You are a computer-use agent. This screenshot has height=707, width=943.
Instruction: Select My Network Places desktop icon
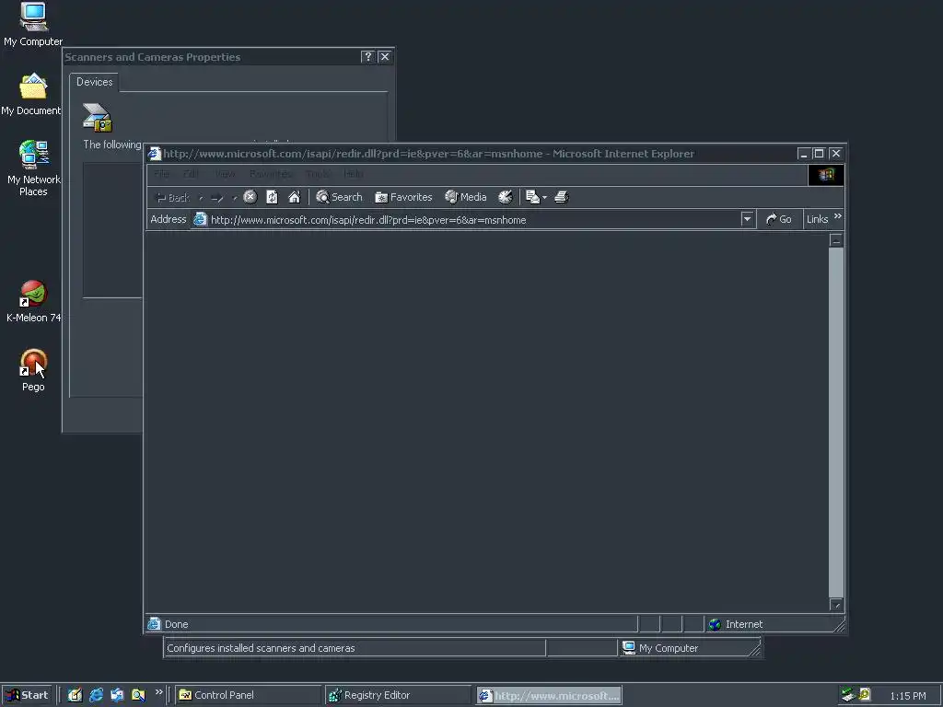pyautogui.click(x=33, y=168)
